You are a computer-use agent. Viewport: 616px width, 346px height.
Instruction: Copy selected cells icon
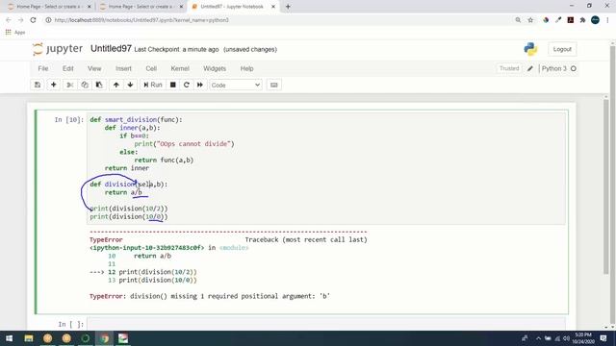coord(85,85)
